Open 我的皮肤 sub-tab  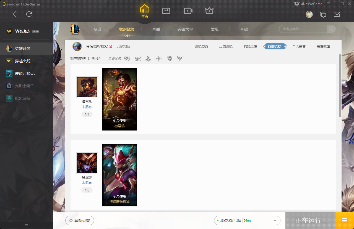[x=275, y=46]
